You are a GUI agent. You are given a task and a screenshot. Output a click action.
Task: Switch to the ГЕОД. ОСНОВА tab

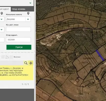19,9
